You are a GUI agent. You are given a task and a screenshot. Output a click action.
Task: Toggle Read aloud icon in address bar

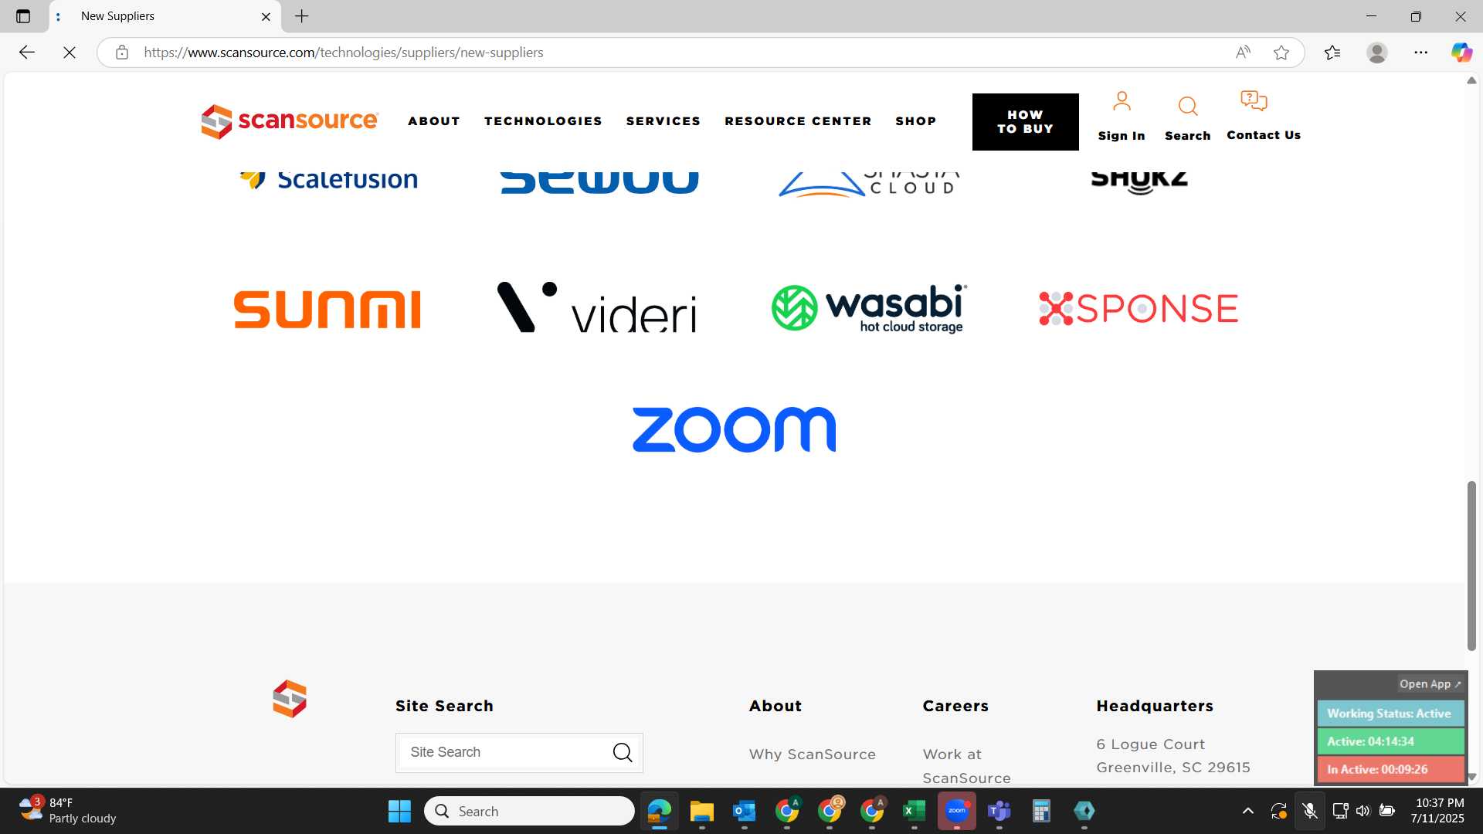(1243, 53)
